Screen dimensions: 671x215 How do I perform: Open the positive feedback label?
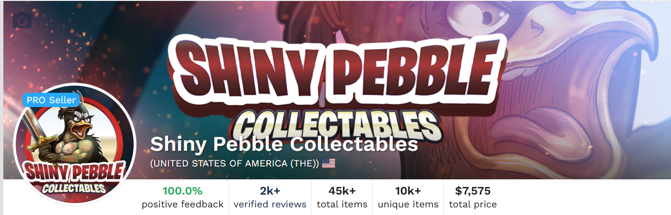(x=182, y=205)
